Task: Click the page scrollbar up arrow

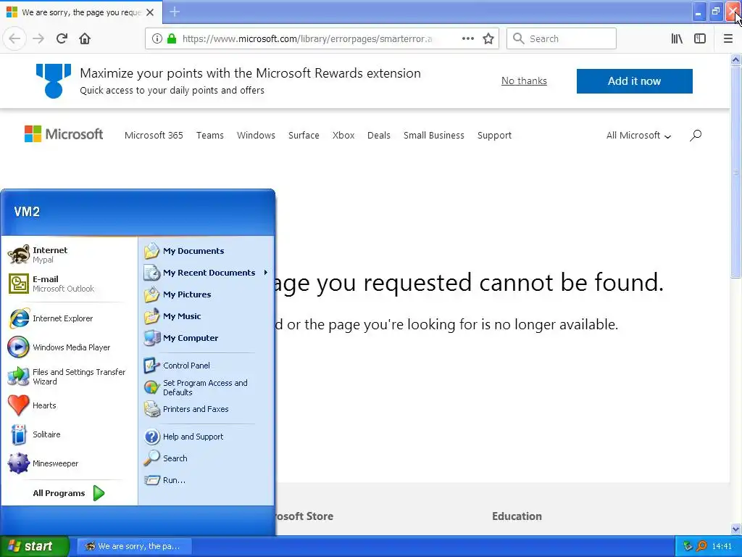Action: (736, 59)
